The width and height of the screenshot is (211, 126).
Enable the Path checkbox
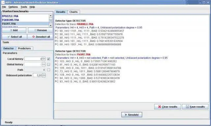pyautogui.click(x=48, y=70)
